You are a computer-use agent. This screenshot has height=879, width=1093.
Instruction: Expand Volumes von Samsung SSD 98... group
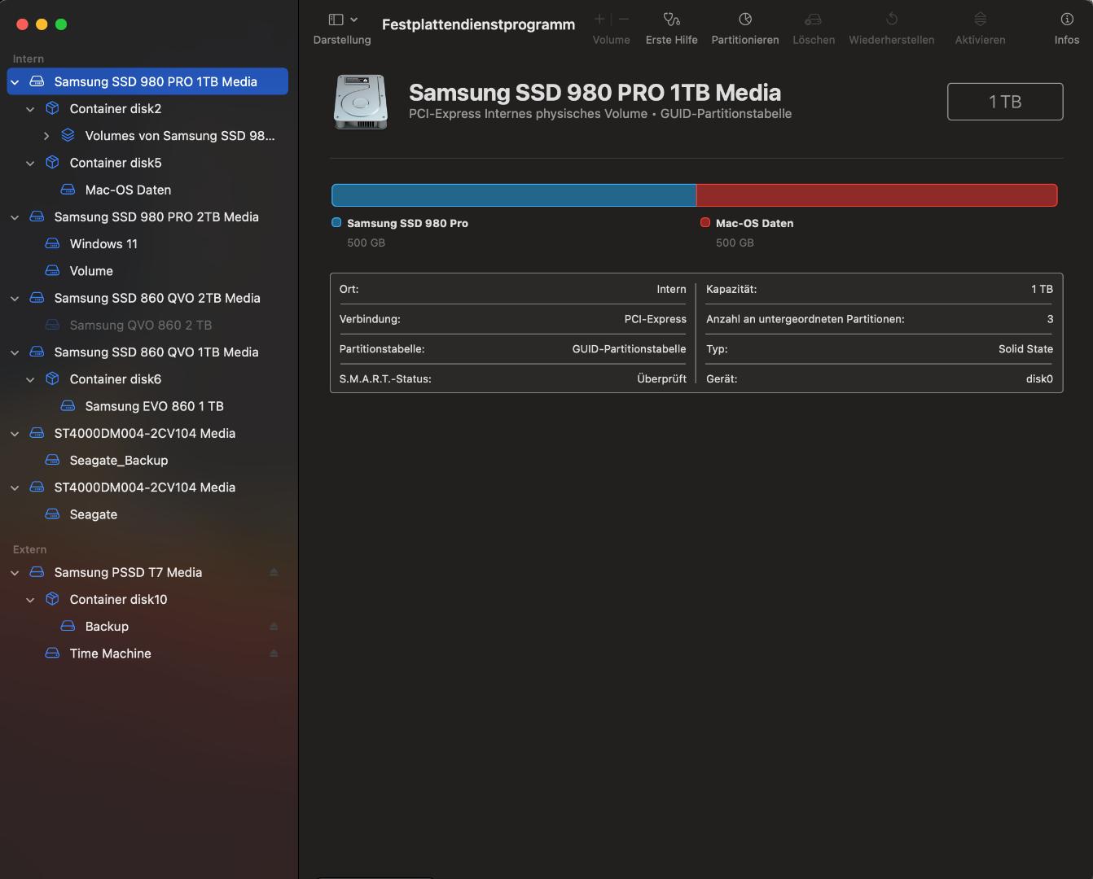[46, 136]
